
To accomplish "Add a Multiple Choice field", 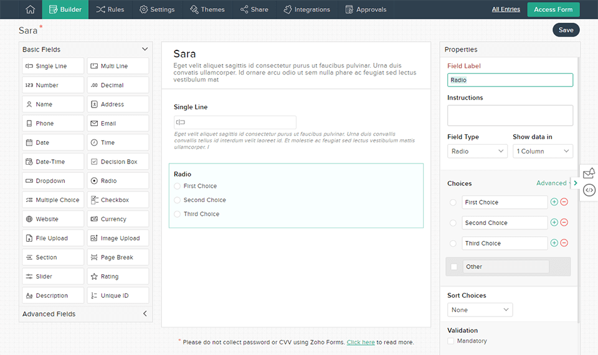I will 53,200.
